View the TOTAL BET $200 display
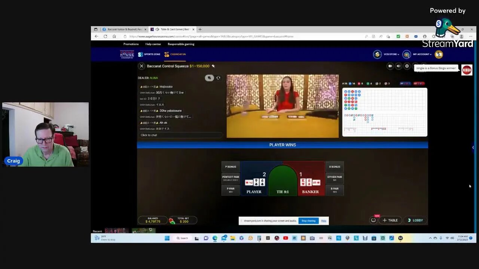This screenshot has height=269, width=479. (183, 220)
